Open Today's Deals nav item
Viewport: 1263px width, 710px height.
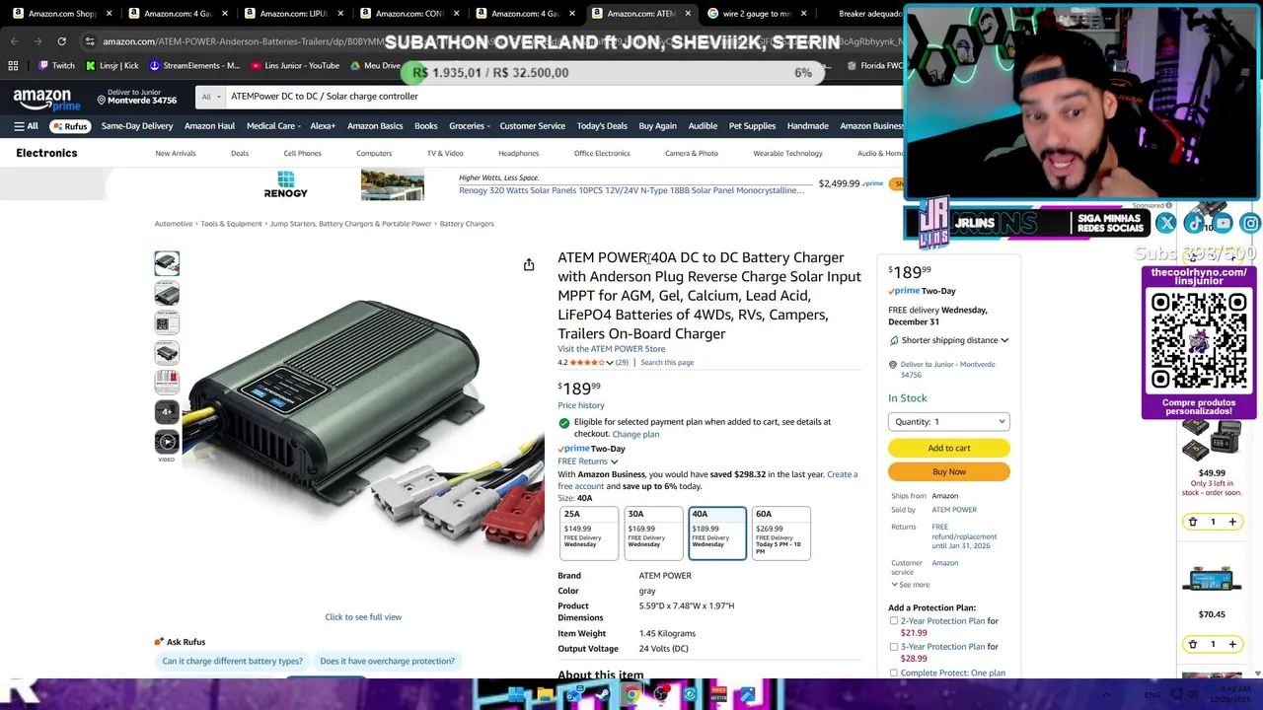point(602,126)
